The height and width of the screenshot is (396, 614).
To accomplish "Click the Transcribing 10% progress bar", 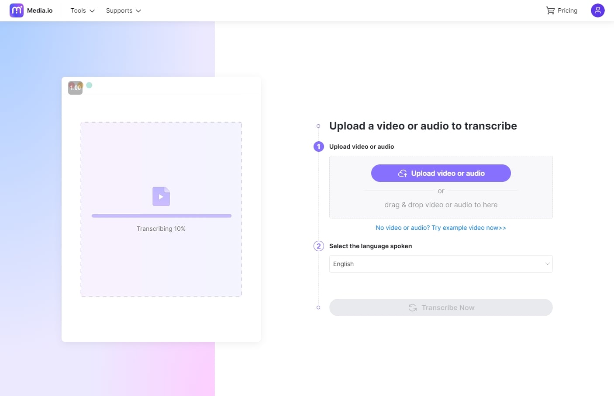I will pyautogui.click(x=161, y=215).
